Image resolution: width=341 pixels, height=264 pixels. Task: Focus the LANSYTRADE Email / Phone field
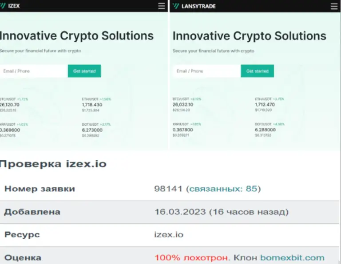coord(207,71)
